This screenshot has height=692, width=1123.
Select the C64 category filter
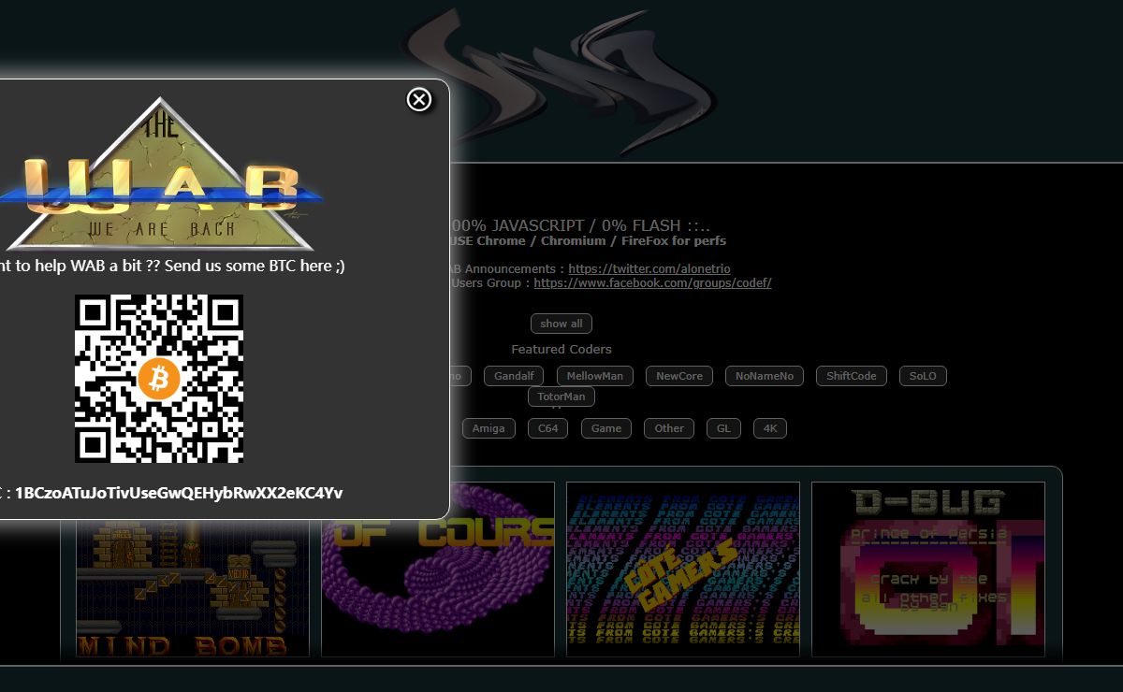tap(548, 428)
